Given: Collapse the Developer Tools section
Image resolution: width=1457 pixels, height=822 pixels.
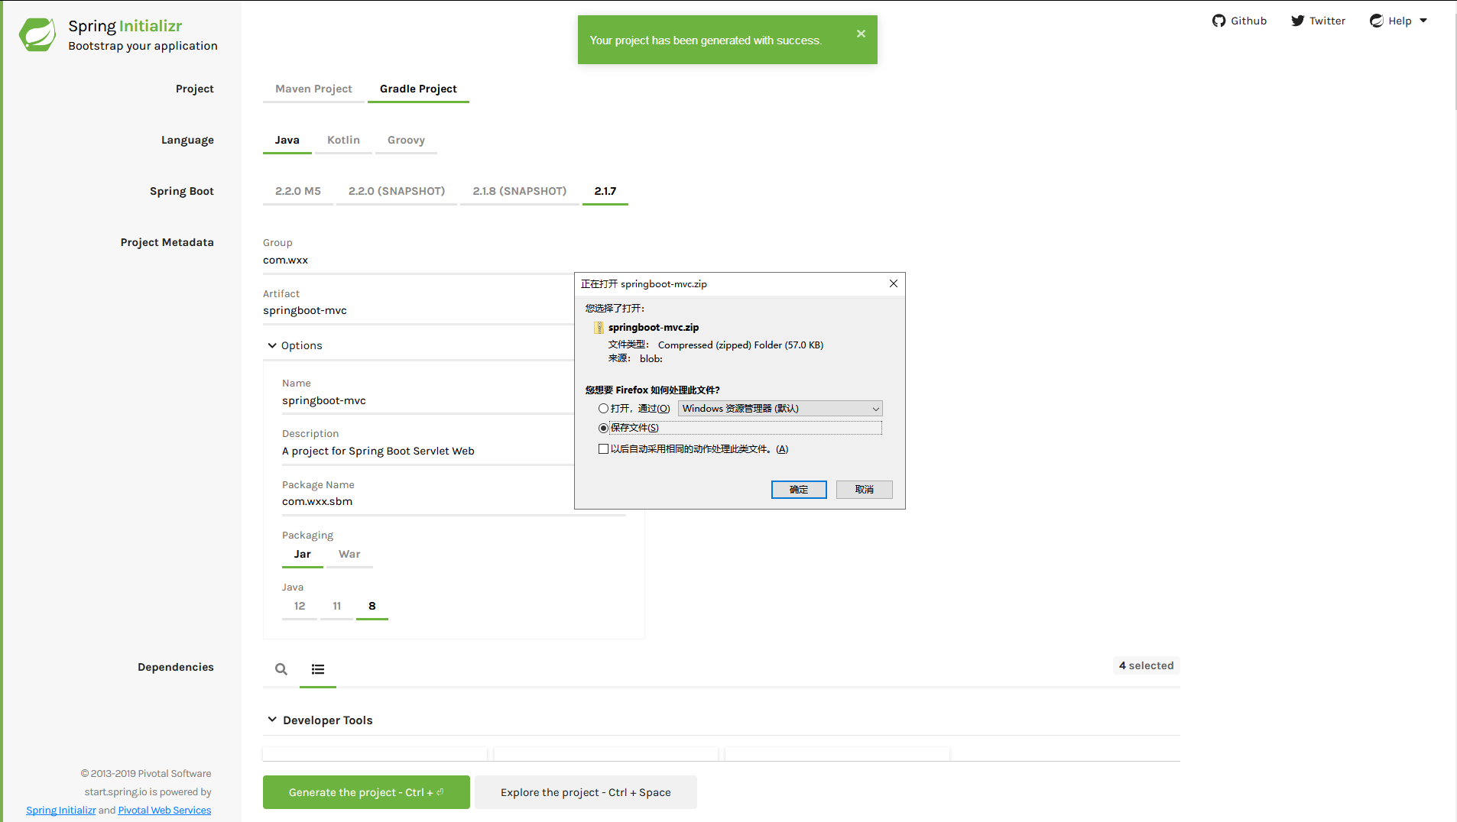Looking at the screenshot, I should (272, 720).
